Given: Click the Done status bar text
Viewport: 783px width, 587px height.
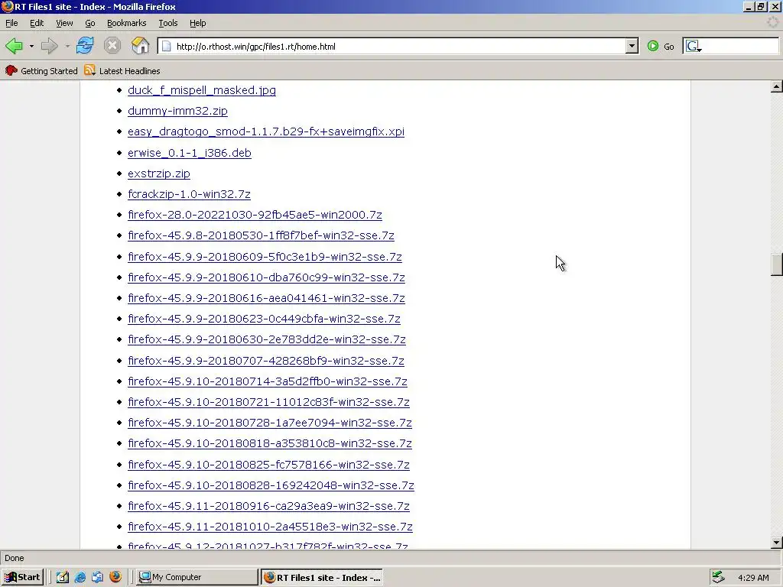Looking at the screenshot, I should click(15, 558).
